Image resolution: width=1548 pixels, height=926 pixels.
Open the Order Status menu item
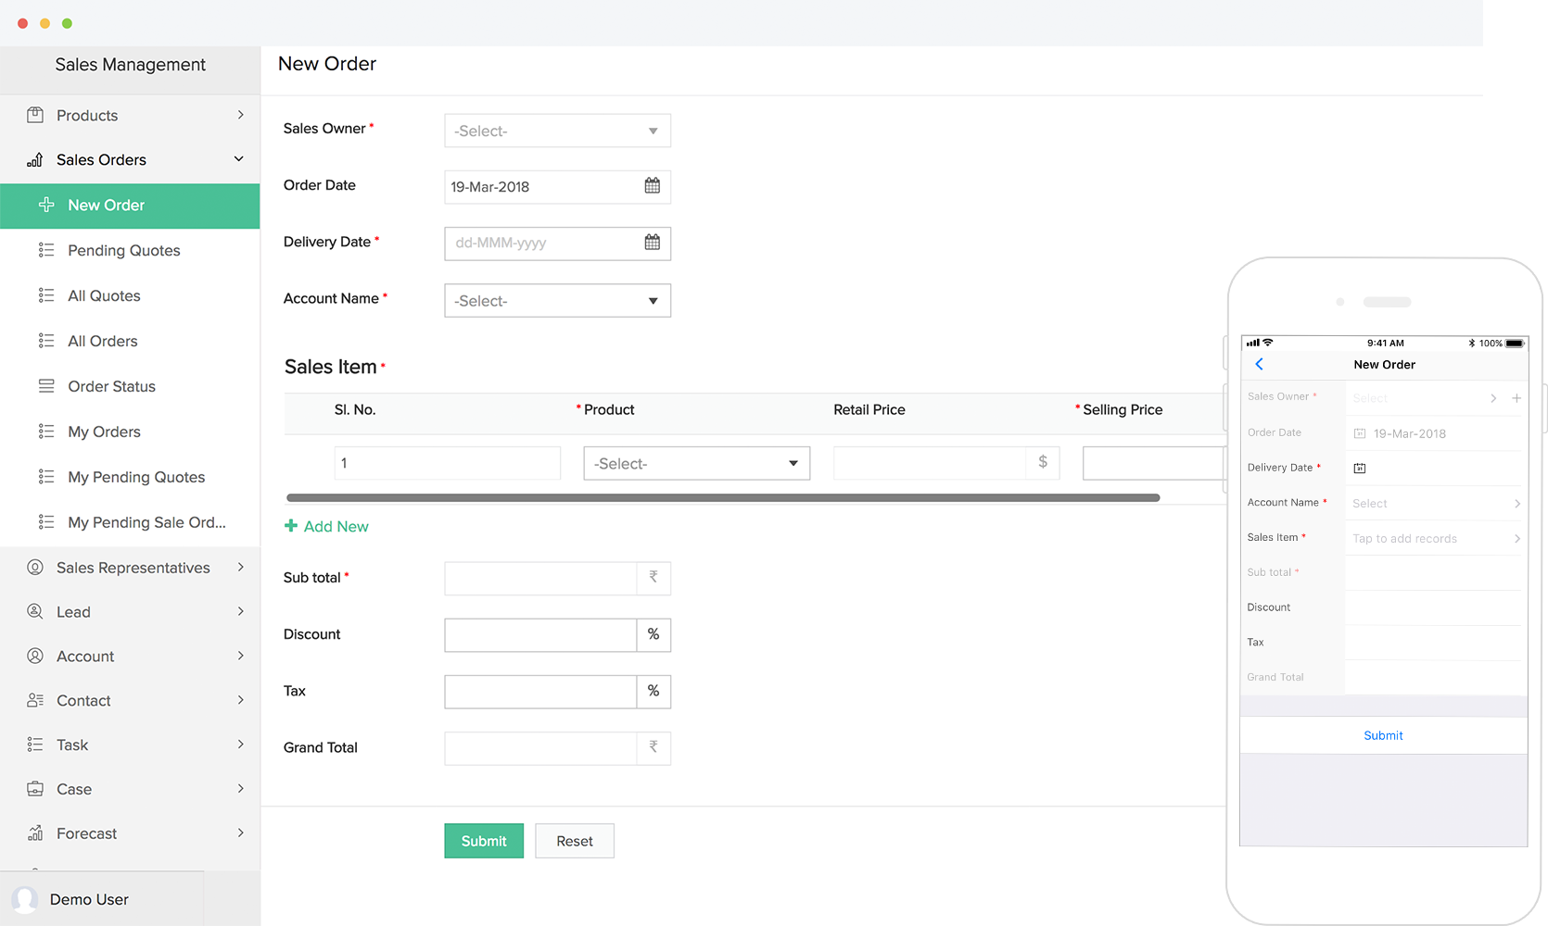[111, 387]
